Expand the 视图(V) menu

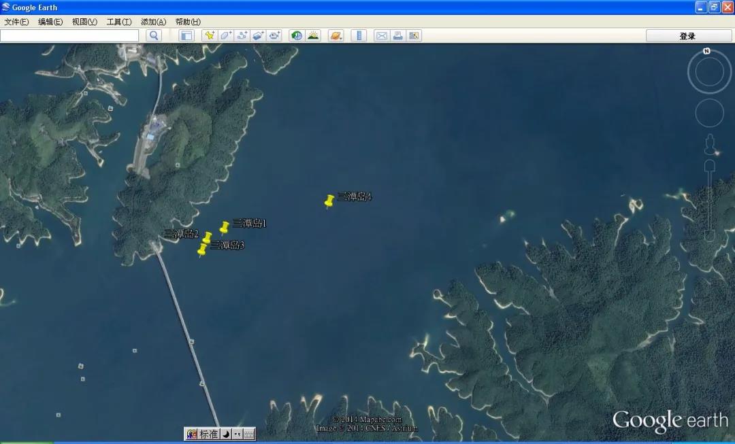pos(84,22)
